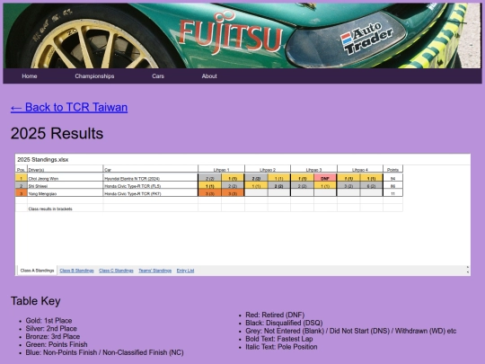The height and width of the screenshot is (364, 485).
Task: Click the Fujitsu car banner image
Action: 242,36
